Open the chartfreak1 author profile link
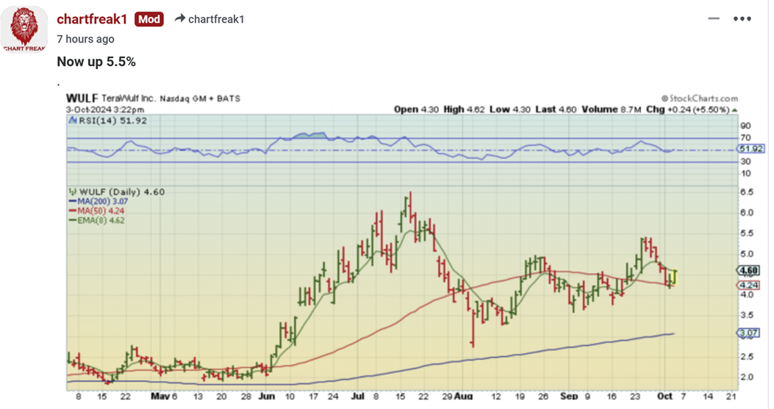The height and width of the screenshot is (409, 774). pyautogui.click(x=92, y=19)
